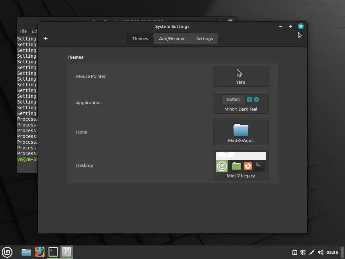The image size is (345, 259).
Task: Open the Mint-X-Aqua icons theme selector
Action: [241, 132]
